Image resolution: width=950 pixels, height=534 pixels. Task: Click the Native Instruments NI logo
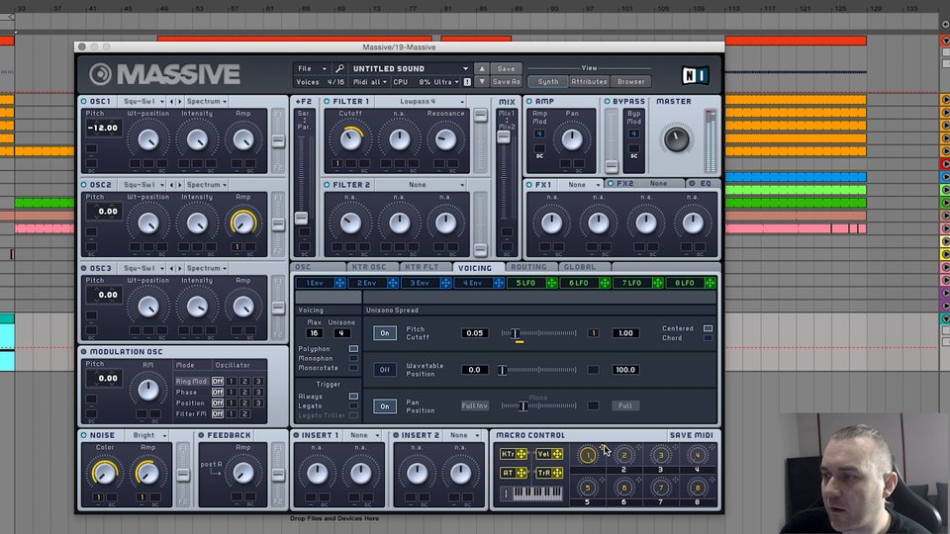pos(695,75)
